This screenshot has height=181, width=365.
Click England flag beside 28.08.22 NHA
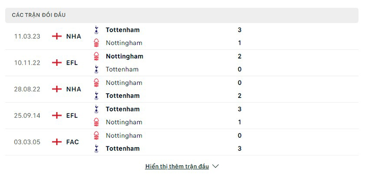pyautogui.click(x=57, y=89)
